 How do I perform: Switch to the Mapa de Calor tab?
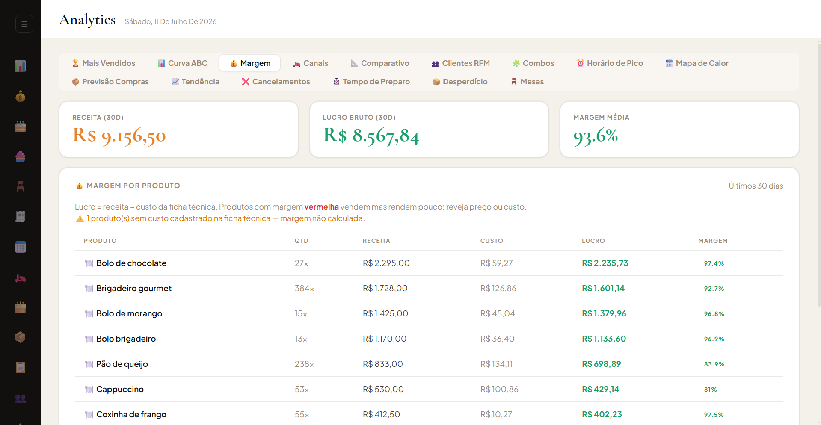click(x=697, y=63)
